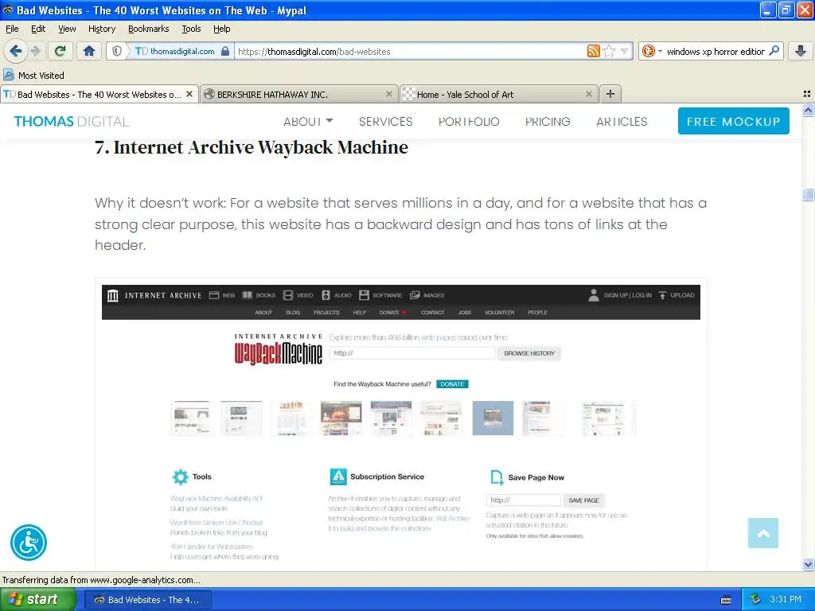Click the Transferring data status bar text
The image size is (815, 611).
pyautogui.click(x=101, y=580)
